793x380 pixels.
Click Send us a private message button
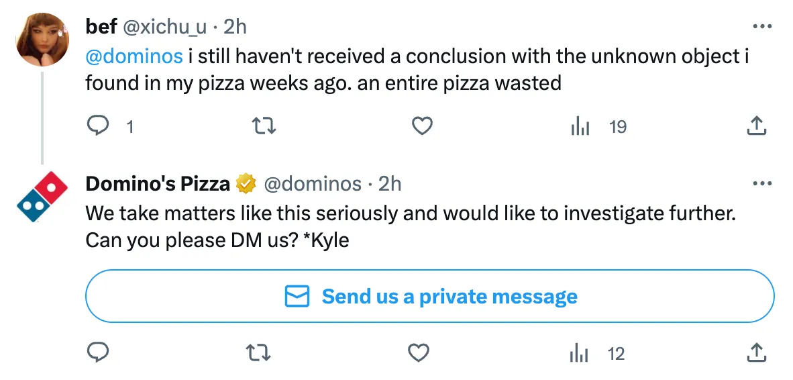pos(429,296)
